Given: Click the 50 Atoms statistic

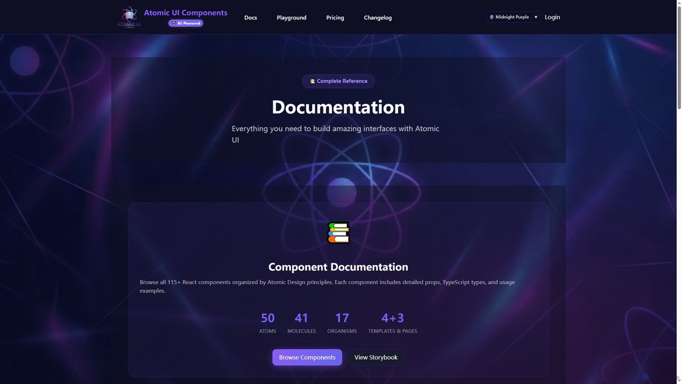Looking at the screenshot, I should (267, 323).
